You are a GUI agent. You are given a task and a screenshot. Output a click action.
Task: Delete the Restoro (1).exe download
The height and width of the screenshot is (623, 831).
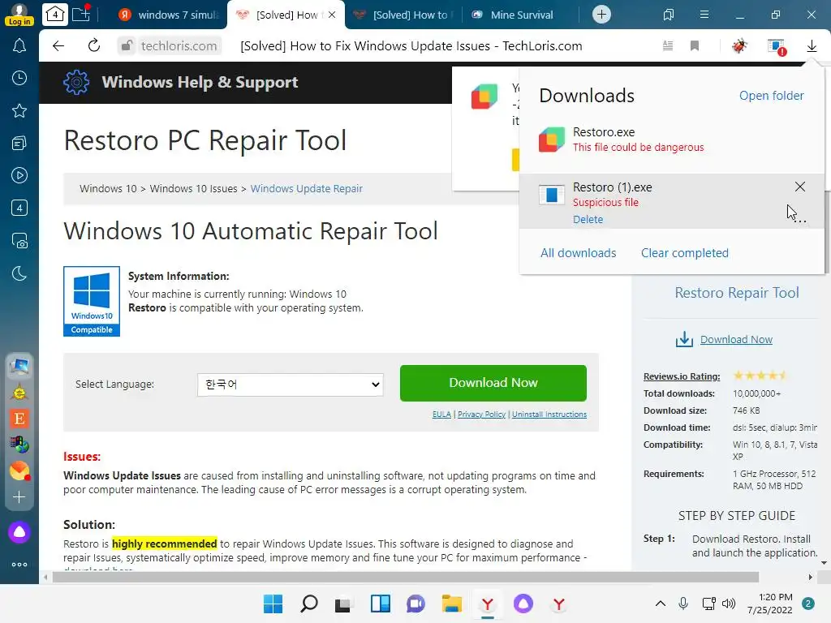click(x=588, y=219)
